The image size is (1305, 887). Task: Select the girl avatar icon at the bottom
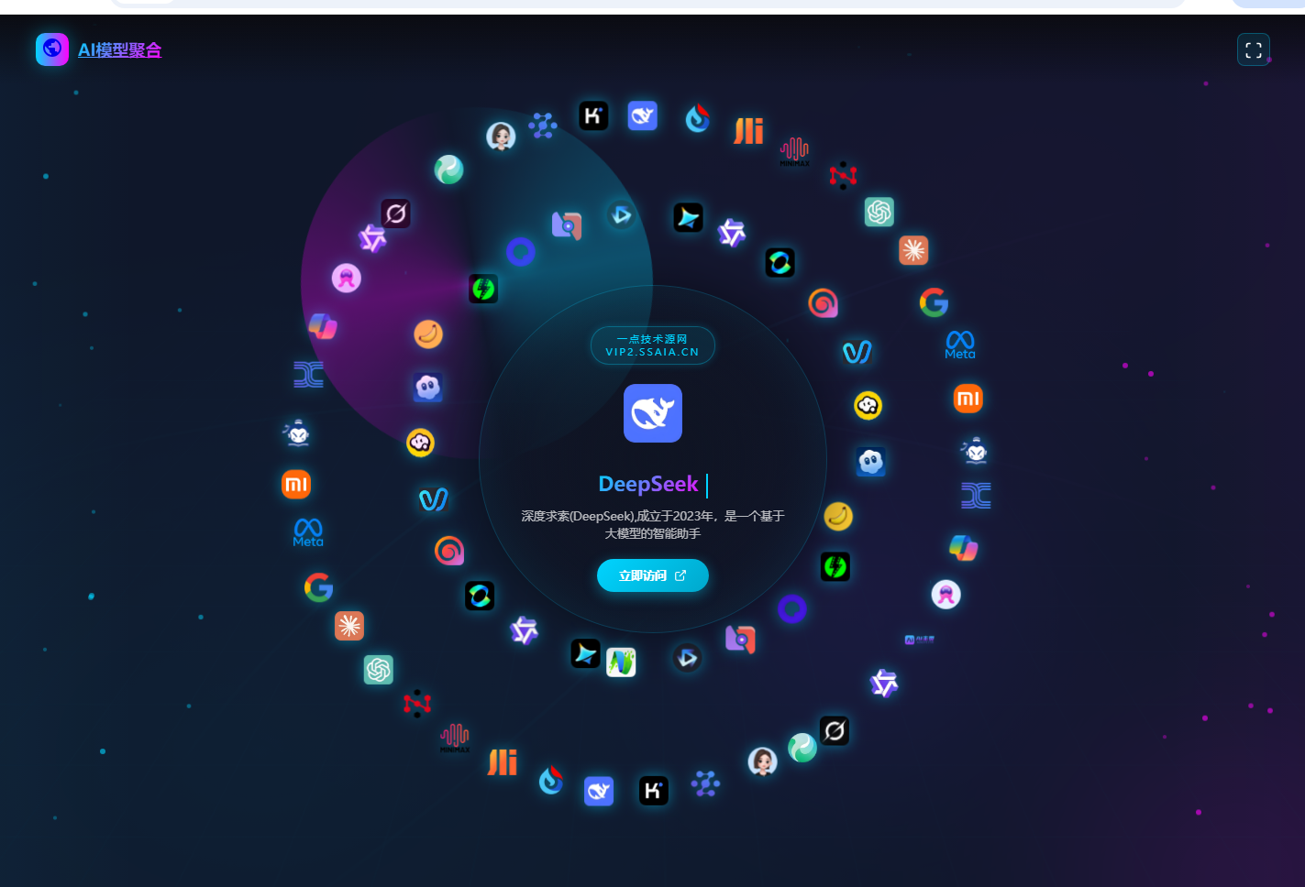click(x=762, y=761)
